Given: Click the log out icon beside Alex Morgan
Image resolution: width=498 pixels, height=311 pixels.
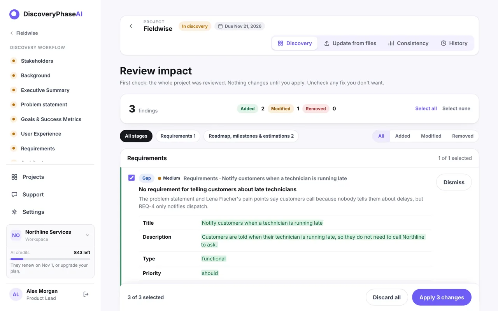Looking at the screenshot, I should pyautogui.click(x=86, y=294).
